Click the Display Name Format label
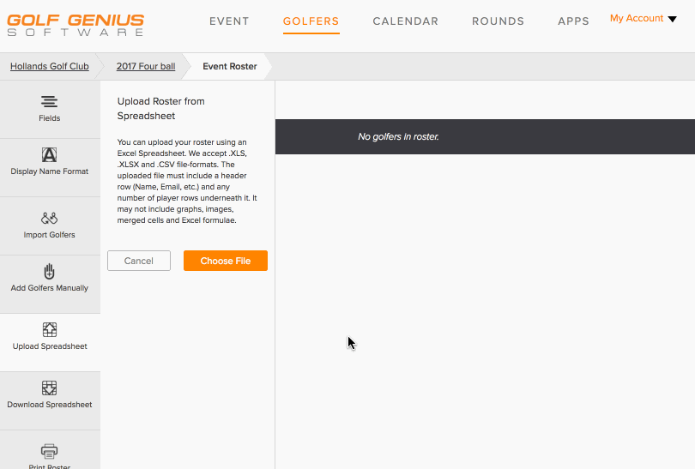 click(x=49, y=171)
